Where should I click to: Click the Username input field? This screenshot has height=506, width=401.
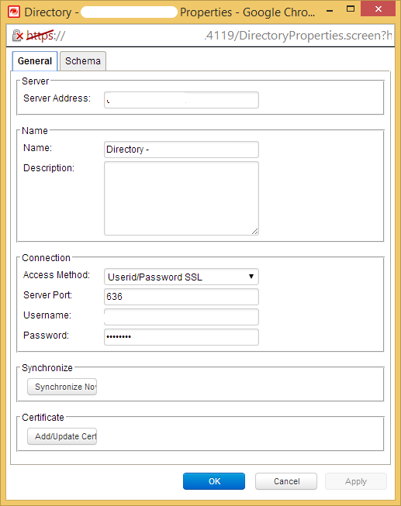[x=181, y=317]
